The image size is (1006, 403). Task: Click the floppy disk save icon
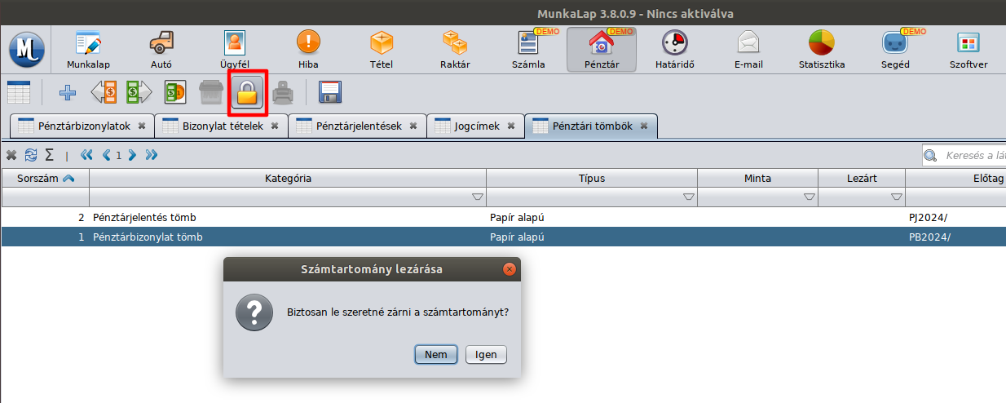(329, 93)
